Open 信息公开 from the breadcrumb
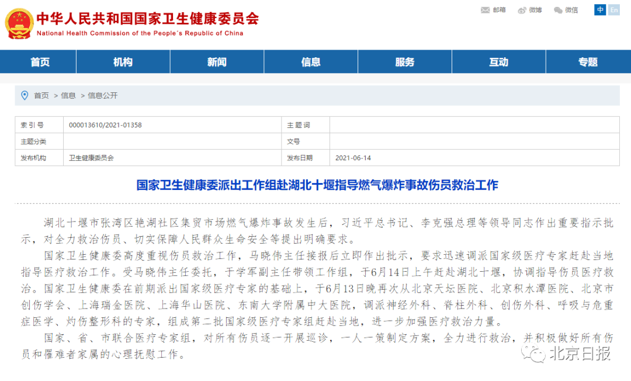The width and height of the screenshot is (631, 381). pos(103,95)
